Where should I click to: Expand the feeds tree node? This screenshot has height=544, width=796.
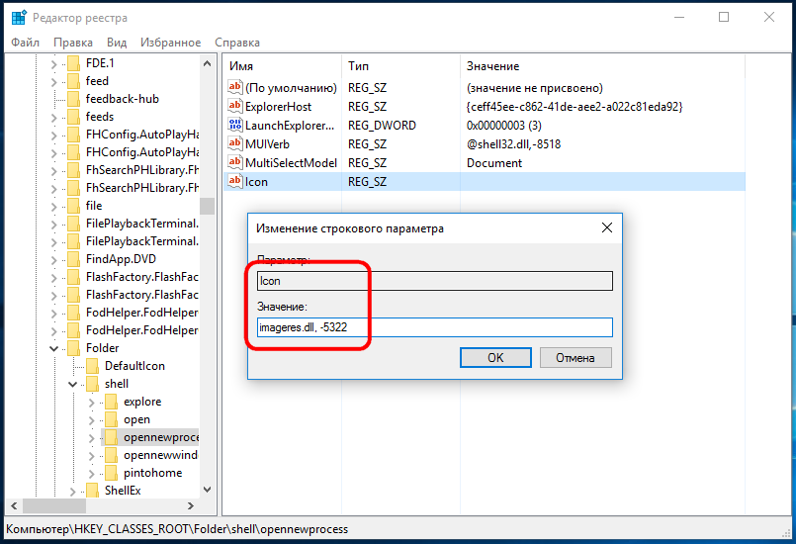click(x=53, y=118)
